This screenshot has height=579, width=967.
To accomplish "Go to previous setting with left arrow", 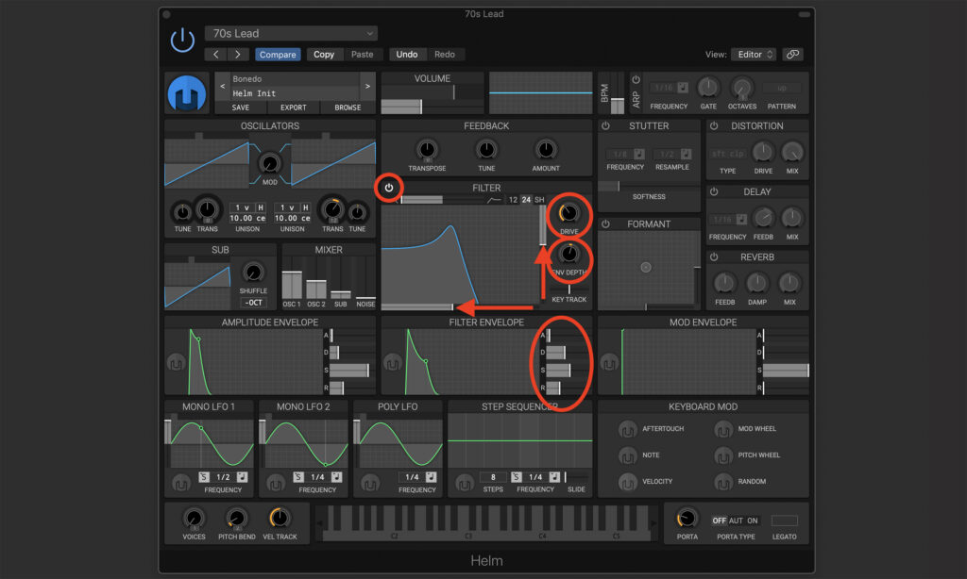I will coord(215,54).
